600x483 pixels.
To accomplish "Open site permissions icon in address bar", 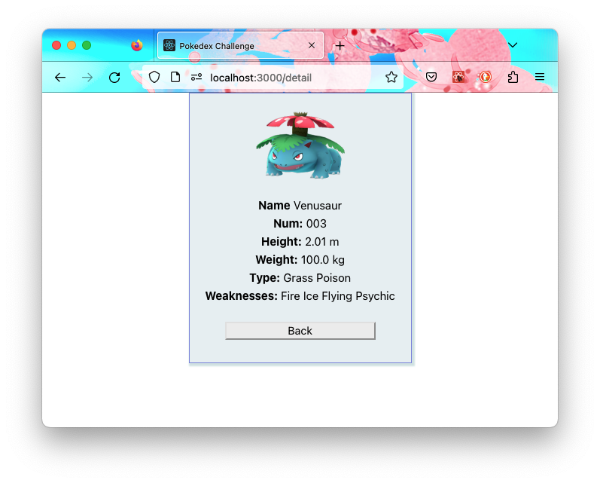I will click(196, 78).
